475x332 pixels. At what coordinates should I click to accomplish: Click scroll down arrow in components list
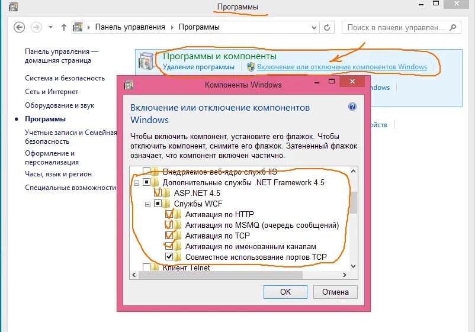(x=353, y=266)
